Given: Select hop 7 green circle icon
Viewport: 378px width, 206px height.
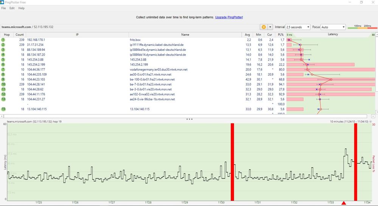Looking at the screenshot, I should click(x=3, y=69).
